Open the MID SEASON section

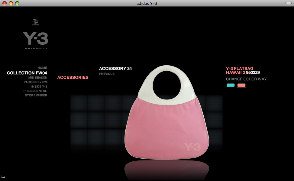[38, 77]
